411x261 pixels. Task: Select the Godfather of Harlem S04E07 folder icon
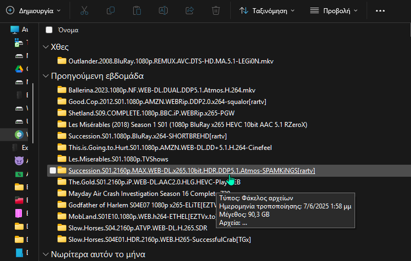(x=62, y=205)
